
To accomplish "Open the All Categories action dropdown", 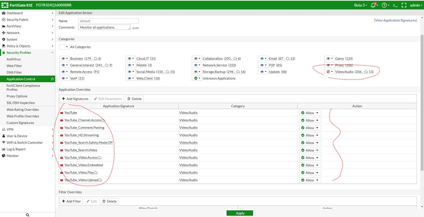I will [64, 47].
